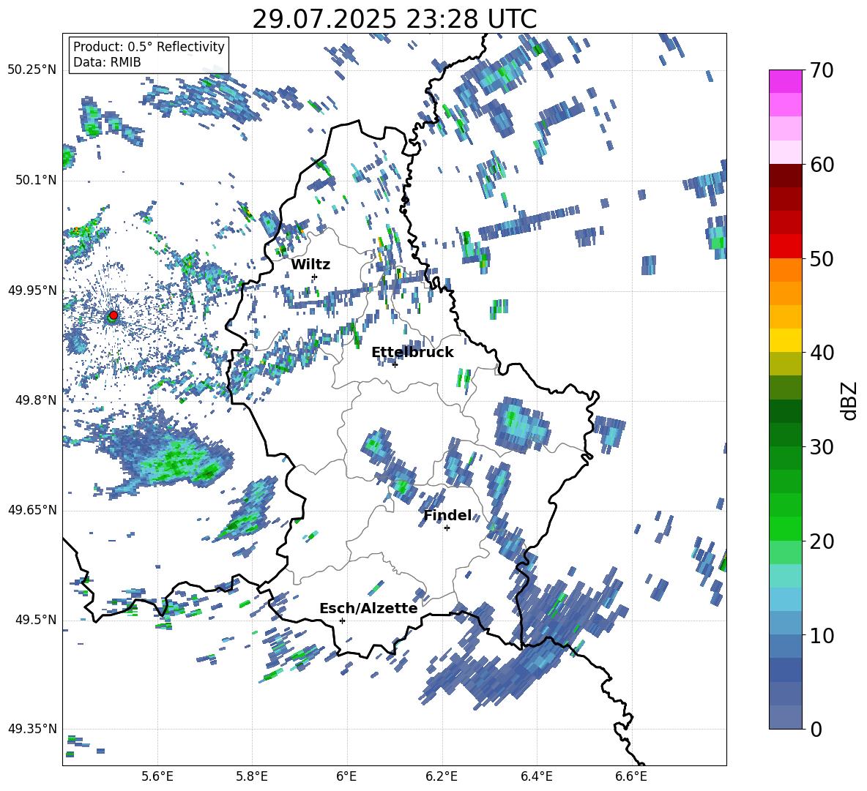Click the 49.35°N latitude tick label

click(32, 729)
